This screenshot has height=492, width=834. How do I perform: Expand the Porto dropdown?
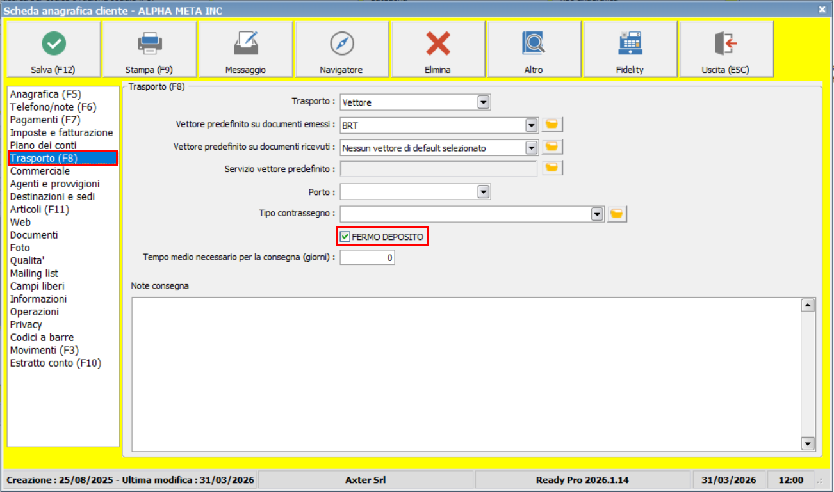tap(484, 191)
